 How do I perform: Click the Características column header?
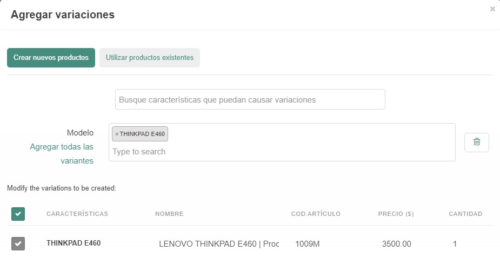tap(77, 214)
